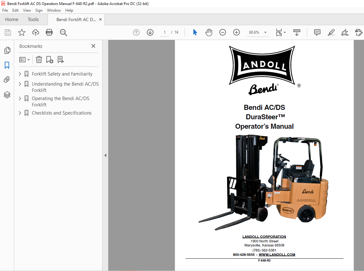Click the Save file icon
364x271 pixels.
point(8,32)
